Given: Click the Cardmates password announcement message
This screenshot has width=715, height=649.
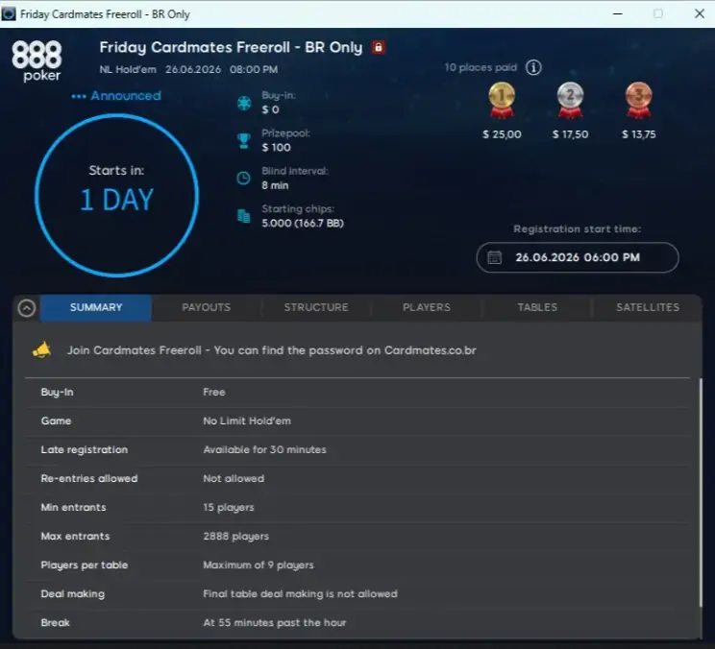Looking at the screenshot, I should pos(272,350).
